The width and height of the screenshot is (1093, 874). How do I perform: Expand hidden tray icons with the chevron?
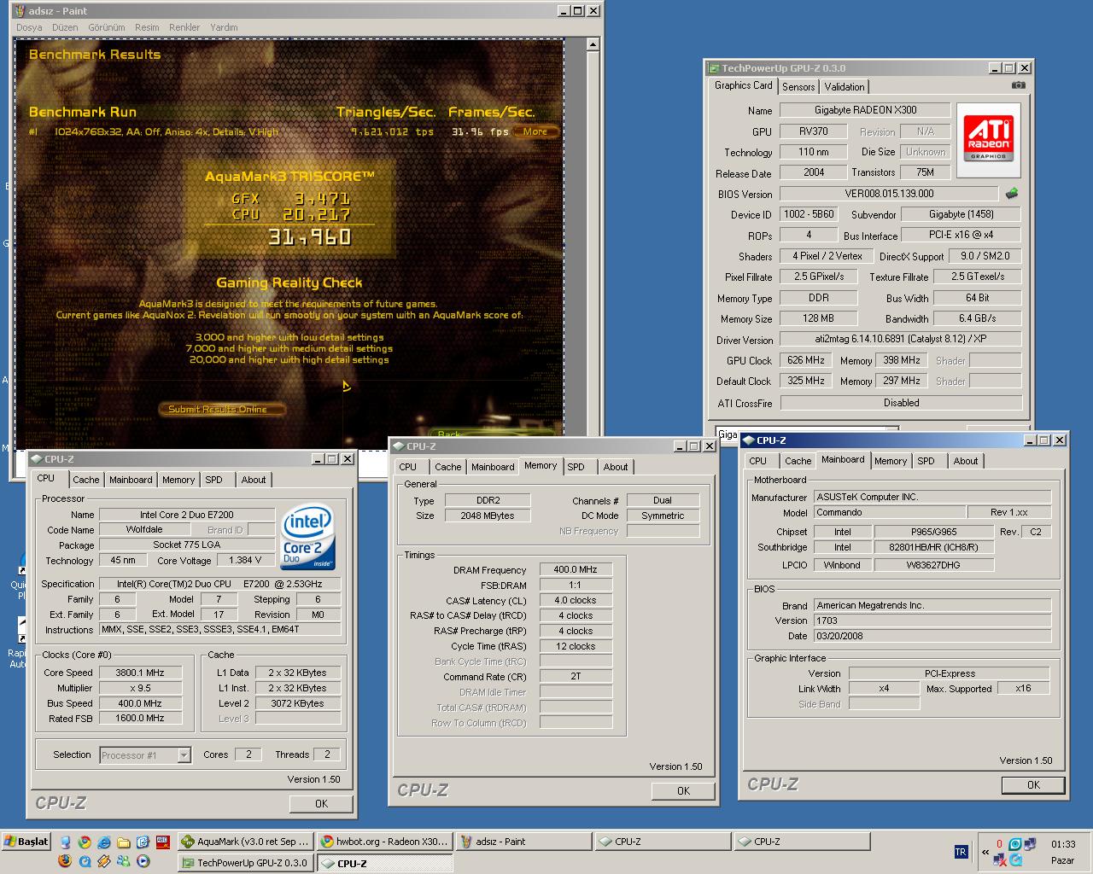[x=985, y=852]
